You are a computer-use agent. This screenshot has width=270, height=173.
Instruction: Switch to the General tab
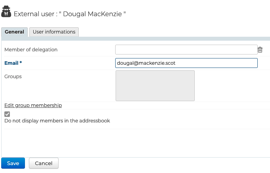[x=15, y=32]
